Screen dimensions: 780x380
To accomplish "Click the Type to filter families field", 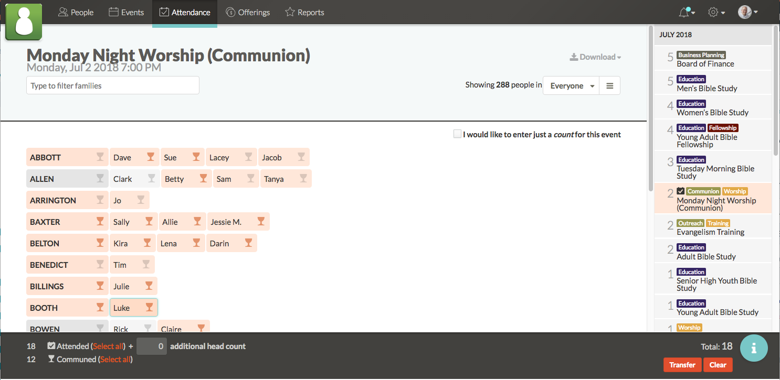I will tap(112, 85).
